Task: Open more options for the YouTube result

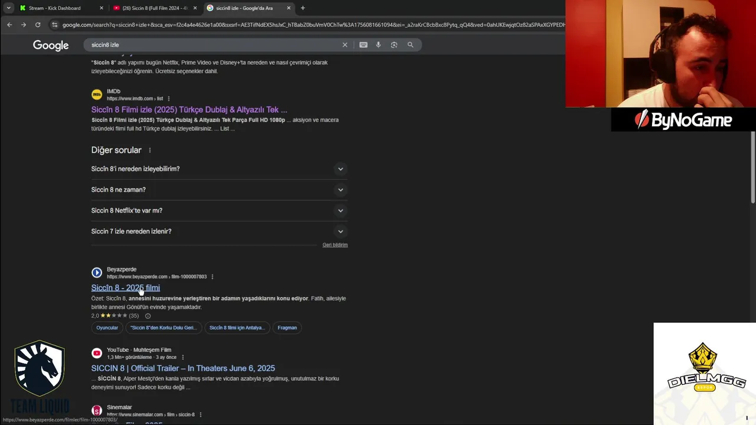Action: tap(183, 357)
